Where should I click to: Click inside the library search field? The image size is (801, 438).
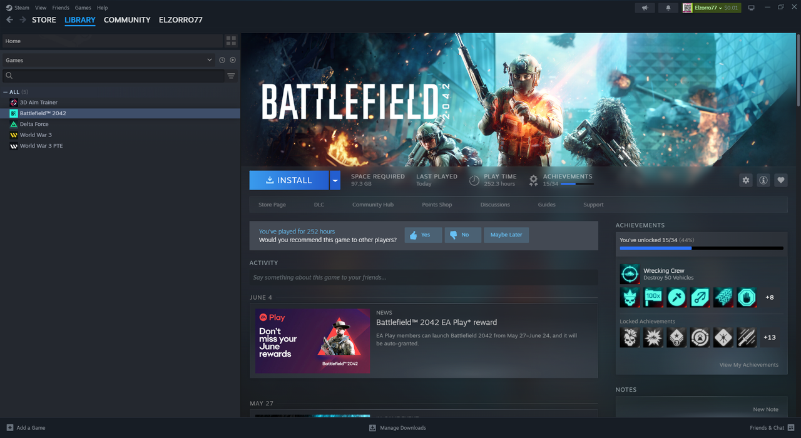pyautogui.click(x=113, y=76)
